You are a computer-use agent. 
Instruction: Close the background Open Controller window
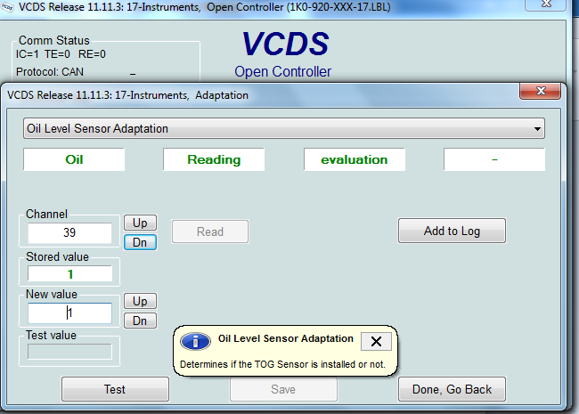[546, 4]
